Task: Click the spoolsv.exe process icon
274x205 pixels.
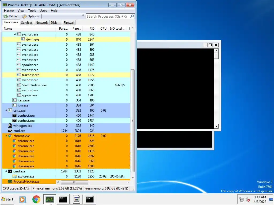Action: pos(19,65)
